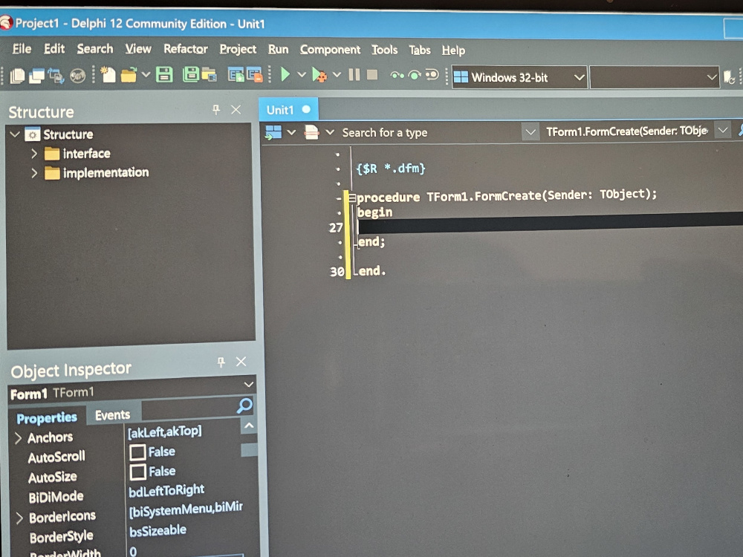Click the Trace Into debug icon

(x=397, y=75)
